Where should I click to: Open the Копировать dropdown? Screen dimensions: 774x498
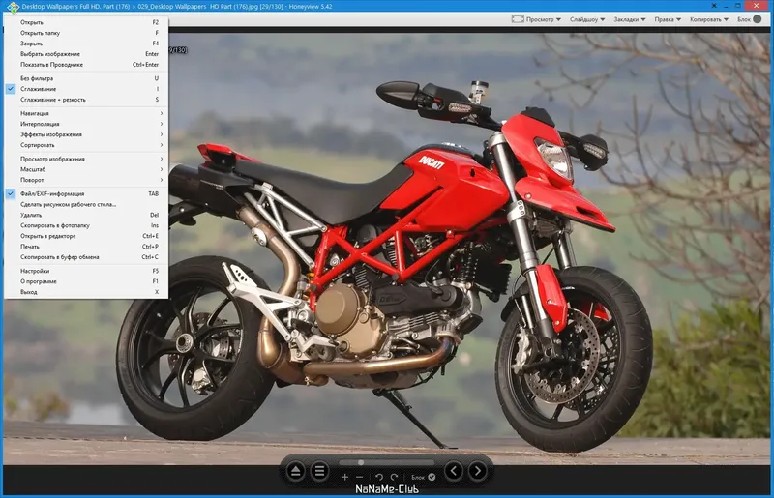tap(709, 19)
